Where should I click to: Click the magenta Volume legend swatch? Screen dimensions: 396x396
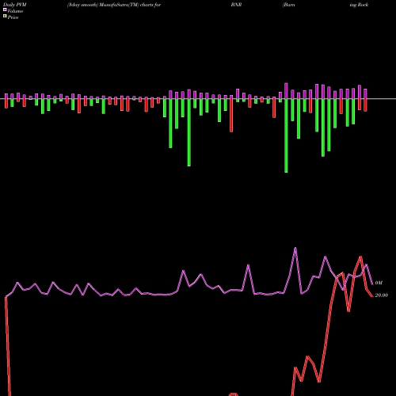tap(5, 10)
